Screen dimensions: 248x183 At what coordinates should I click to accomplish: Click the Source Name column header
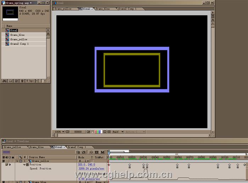point(37,157)
